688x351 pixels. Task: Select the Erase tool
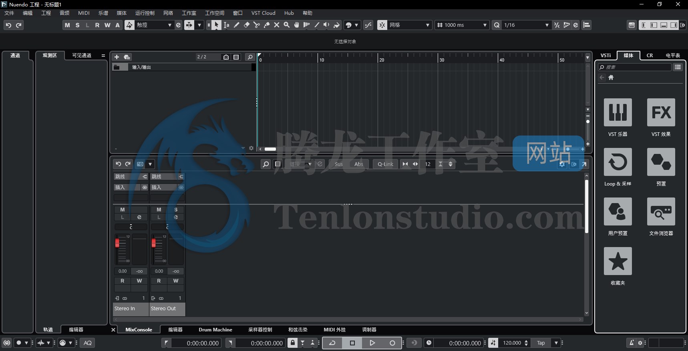point(246,25)
